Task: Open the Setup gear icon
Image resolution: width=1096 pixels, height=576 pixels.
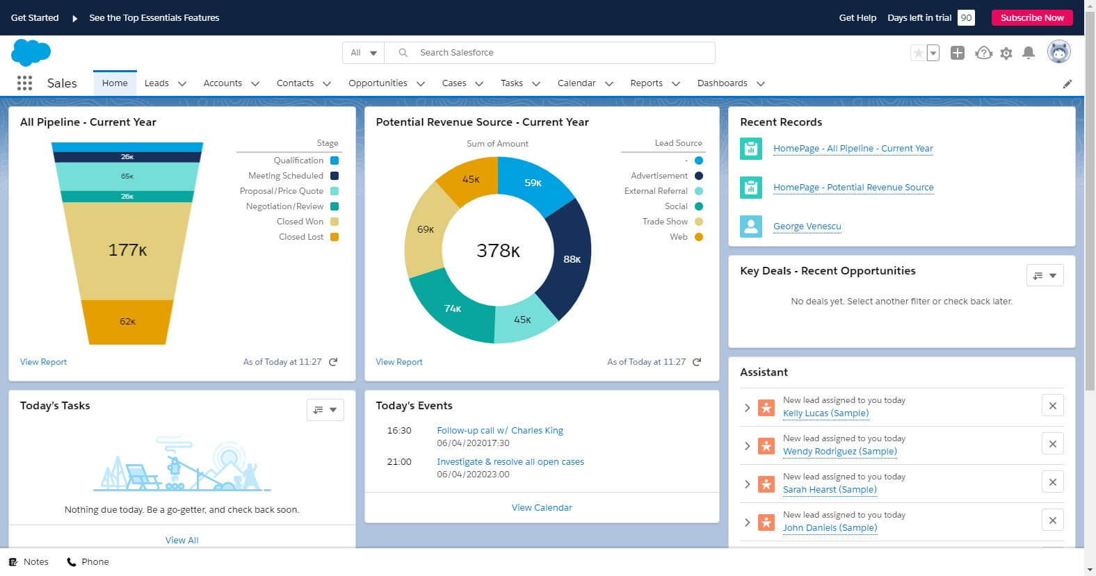Action: (1006, 53)
